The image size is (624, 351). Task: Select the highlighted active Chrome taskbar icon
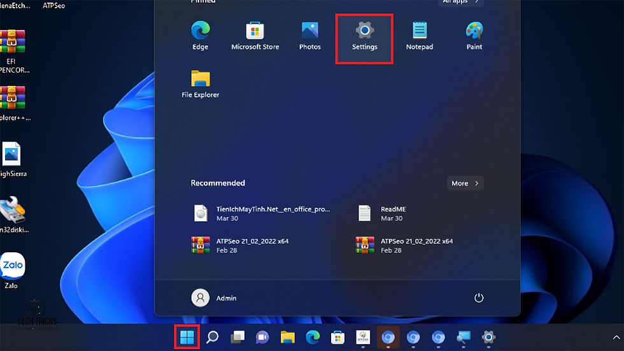[x=388, y=338]
